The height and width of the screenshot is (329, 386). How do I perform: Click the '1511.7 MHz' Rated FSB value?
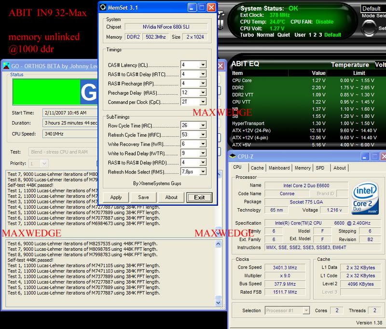tap(285, 292)
